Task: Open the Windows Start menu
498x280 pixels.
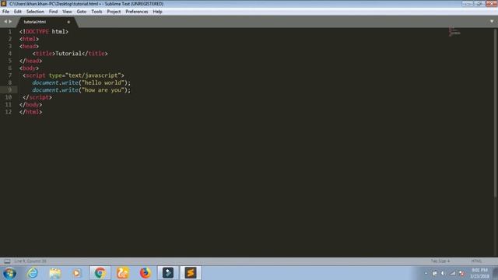Action: coord(9,273)
